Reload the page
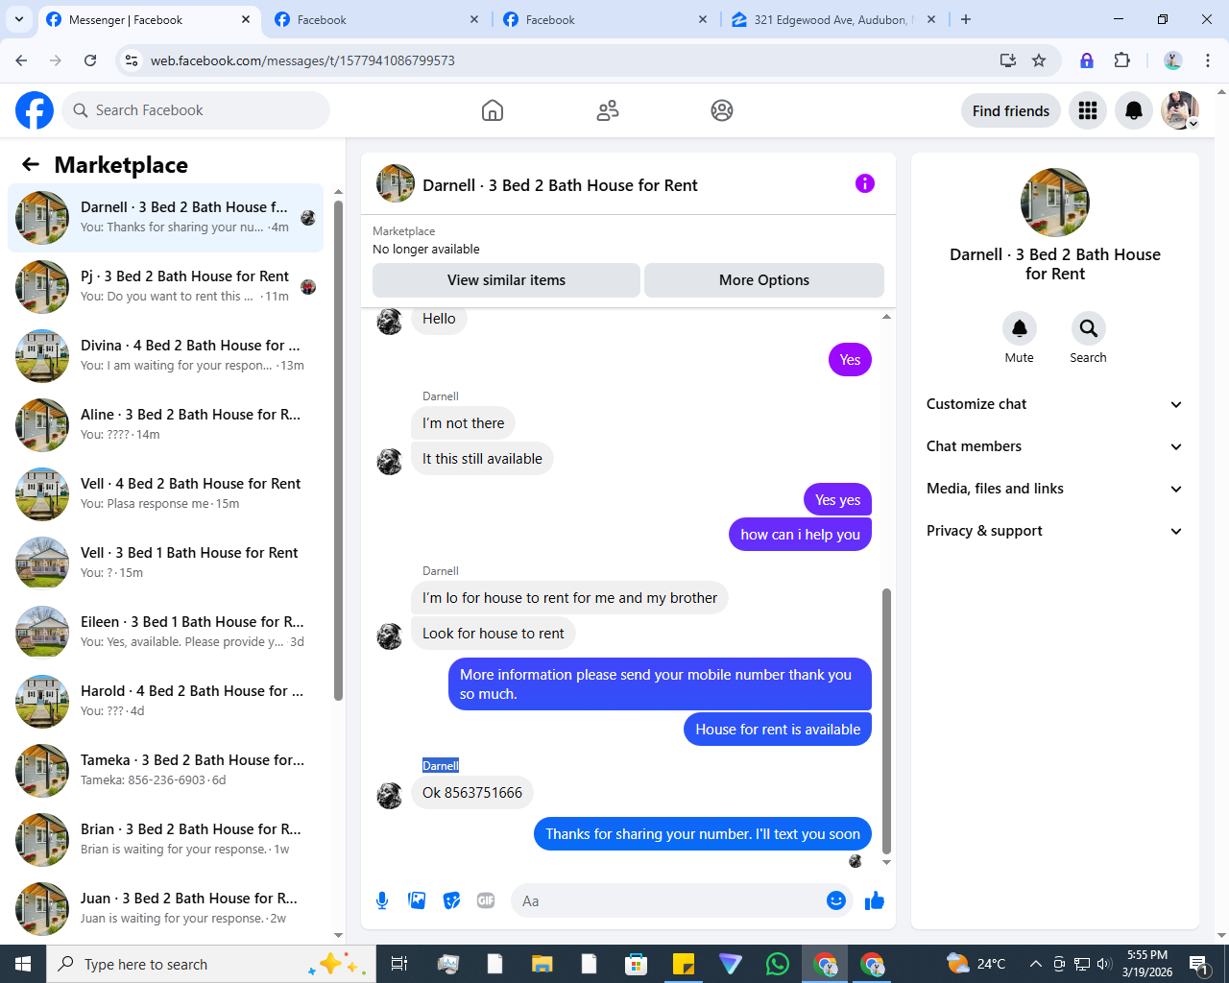 click(90, 60)
